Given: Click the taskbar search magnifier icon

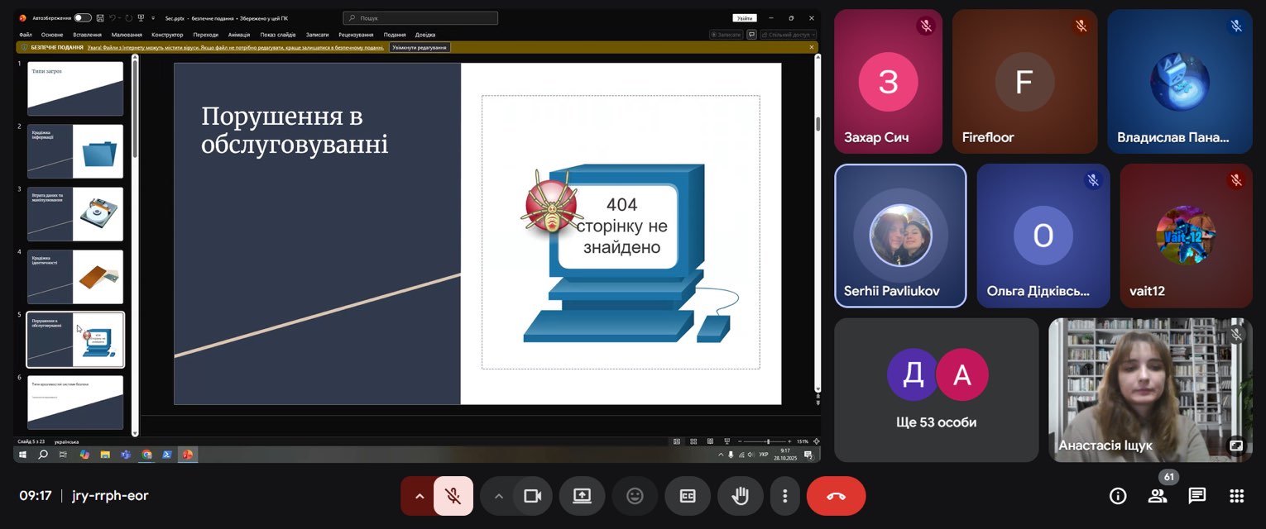Looking at the screenshot, I should point(43,455).
